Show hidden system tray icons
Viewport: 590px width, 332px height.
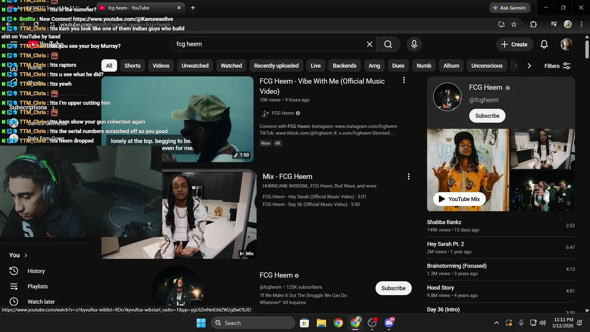pos(496,323)
